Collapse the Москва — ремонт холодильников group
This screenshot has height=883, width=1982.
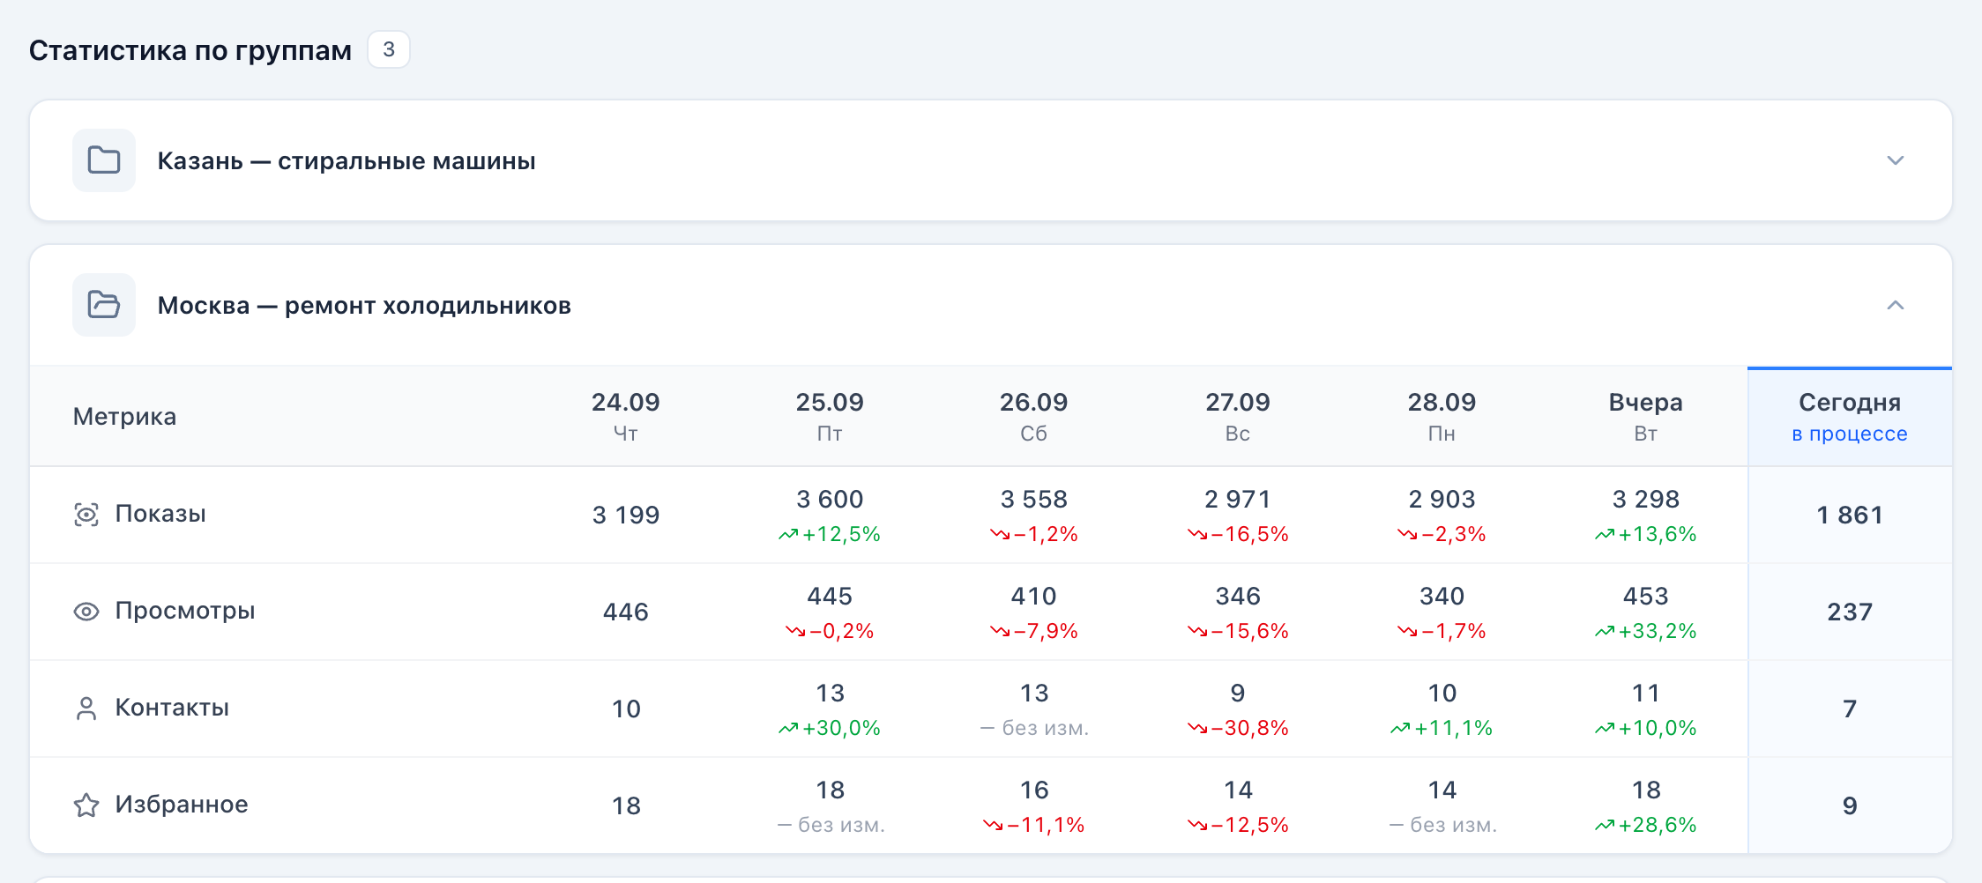pyautogui.click(x=1896, y=305)
